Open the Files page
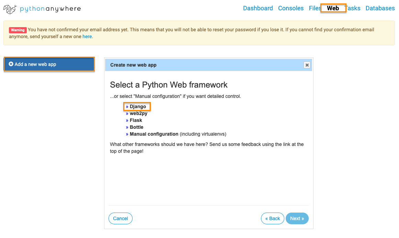This screenshot has height=238, width=399. 314,8
